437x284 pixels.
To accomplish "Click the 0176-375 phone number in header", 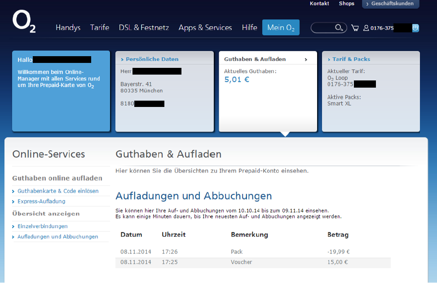I will coord(382,28).
